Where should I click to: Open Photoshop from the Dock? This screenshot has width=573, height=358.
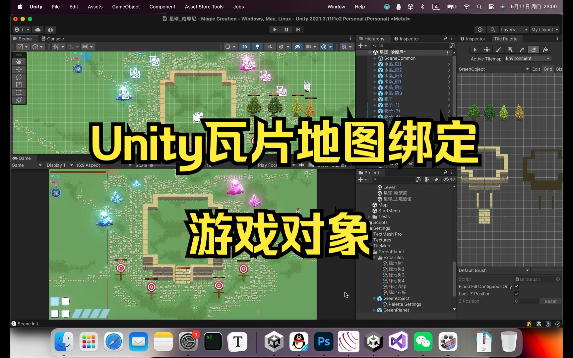tap(324, 341)
